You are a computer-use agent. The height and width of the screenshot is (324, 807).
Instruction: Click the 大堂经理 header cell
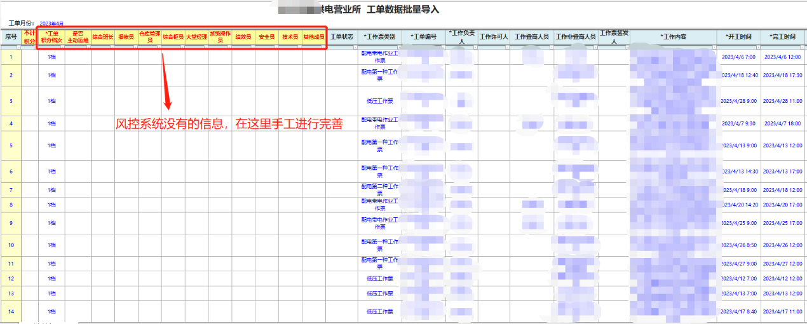click(196, 37)
